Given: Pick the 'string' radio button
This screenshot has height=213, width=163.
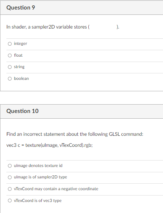Looking at the screenshot, I should pos(10,67).
